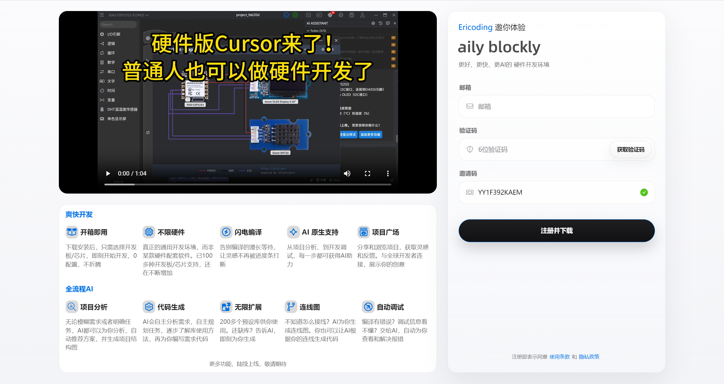Click the 自动调试 title text
The width and height of the screenshot is (724, 384).
pyautogui.click(x=390, y=307)
